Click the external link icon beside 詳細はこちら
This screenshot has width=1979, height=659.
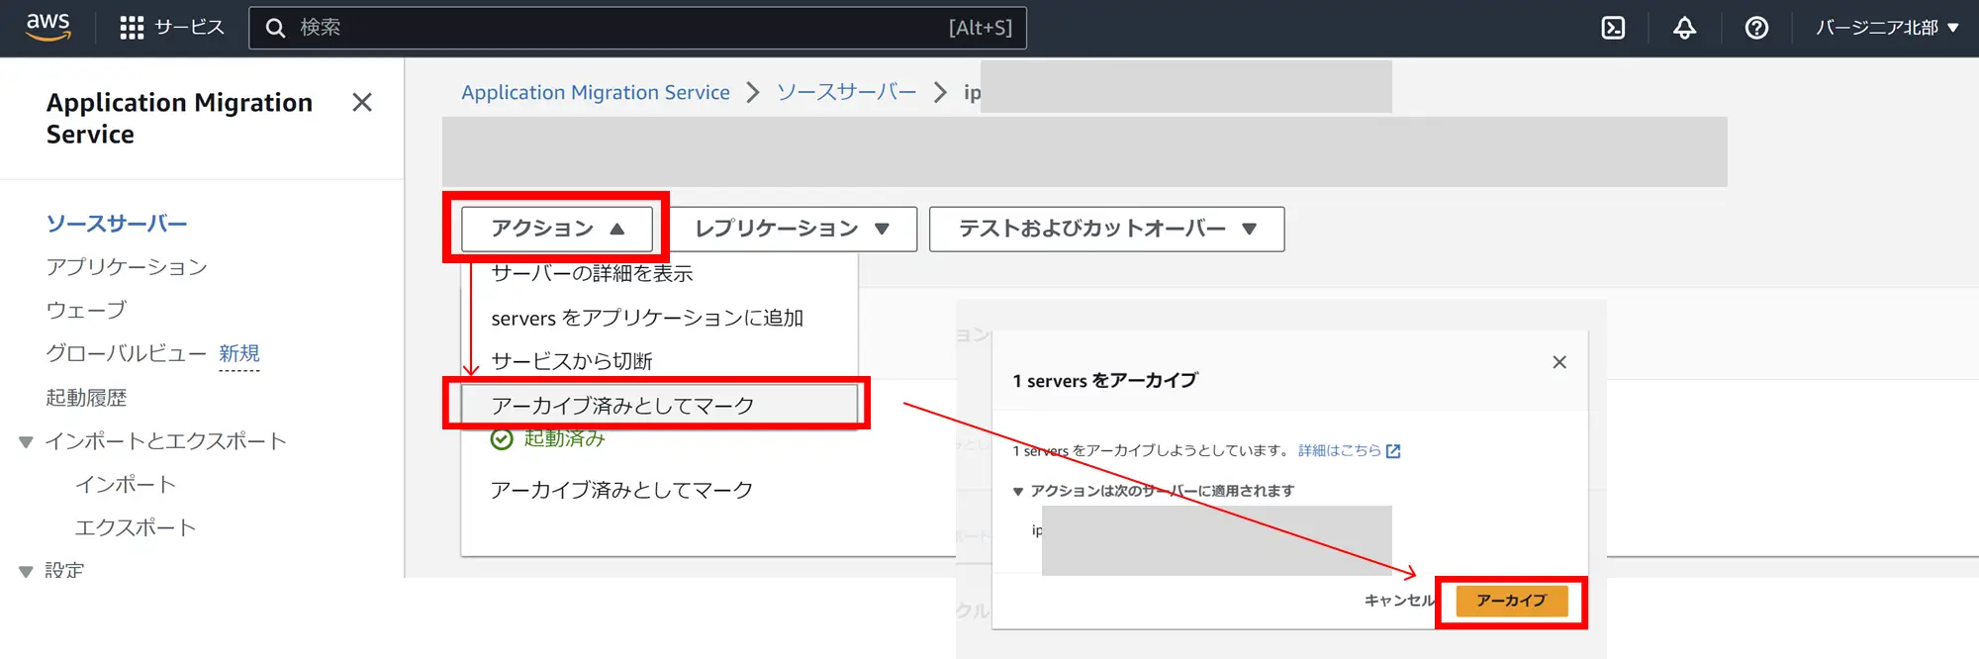1393,451
